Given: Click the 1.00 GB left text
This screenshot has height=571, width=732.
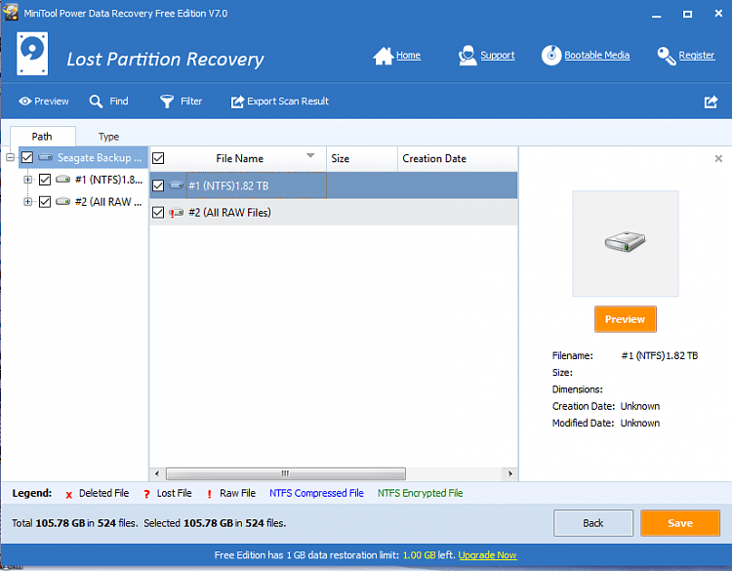Looking at the screenshot, I should [x=428, y=555].
